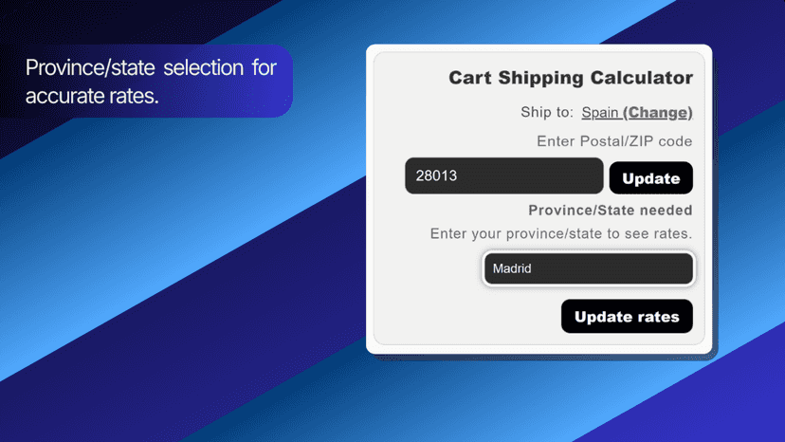Click the Province/State needed message
785x442 pixels.
tap(611, 210)
